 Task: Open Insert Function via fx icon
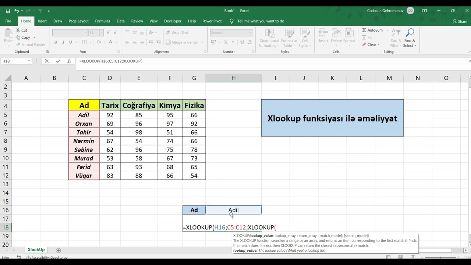pyautogui.click(x=69, y=61)
